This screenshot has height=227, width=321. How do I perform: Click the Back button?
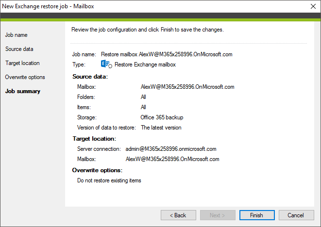tap(178, 215)
